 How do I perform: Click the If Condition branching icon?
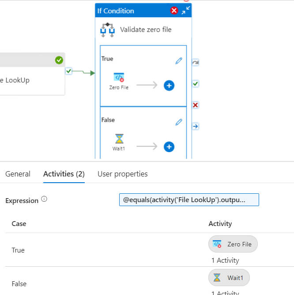click(107, 30)
